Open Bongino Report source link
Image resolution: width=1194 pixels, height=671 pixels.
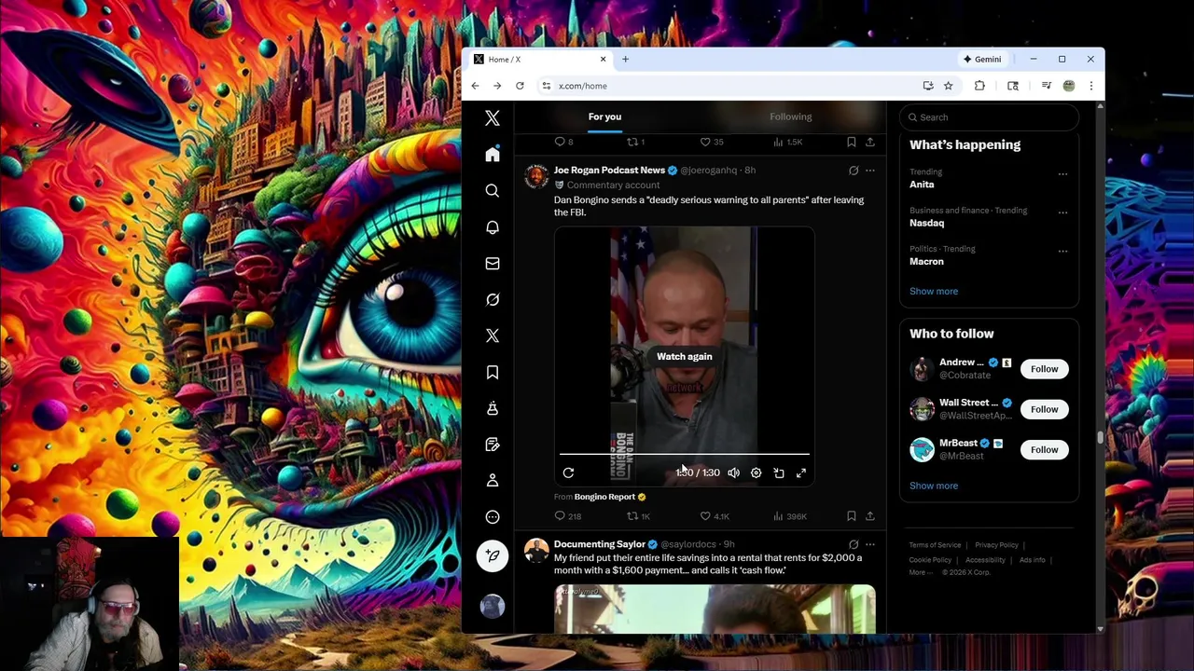[604, 497]
